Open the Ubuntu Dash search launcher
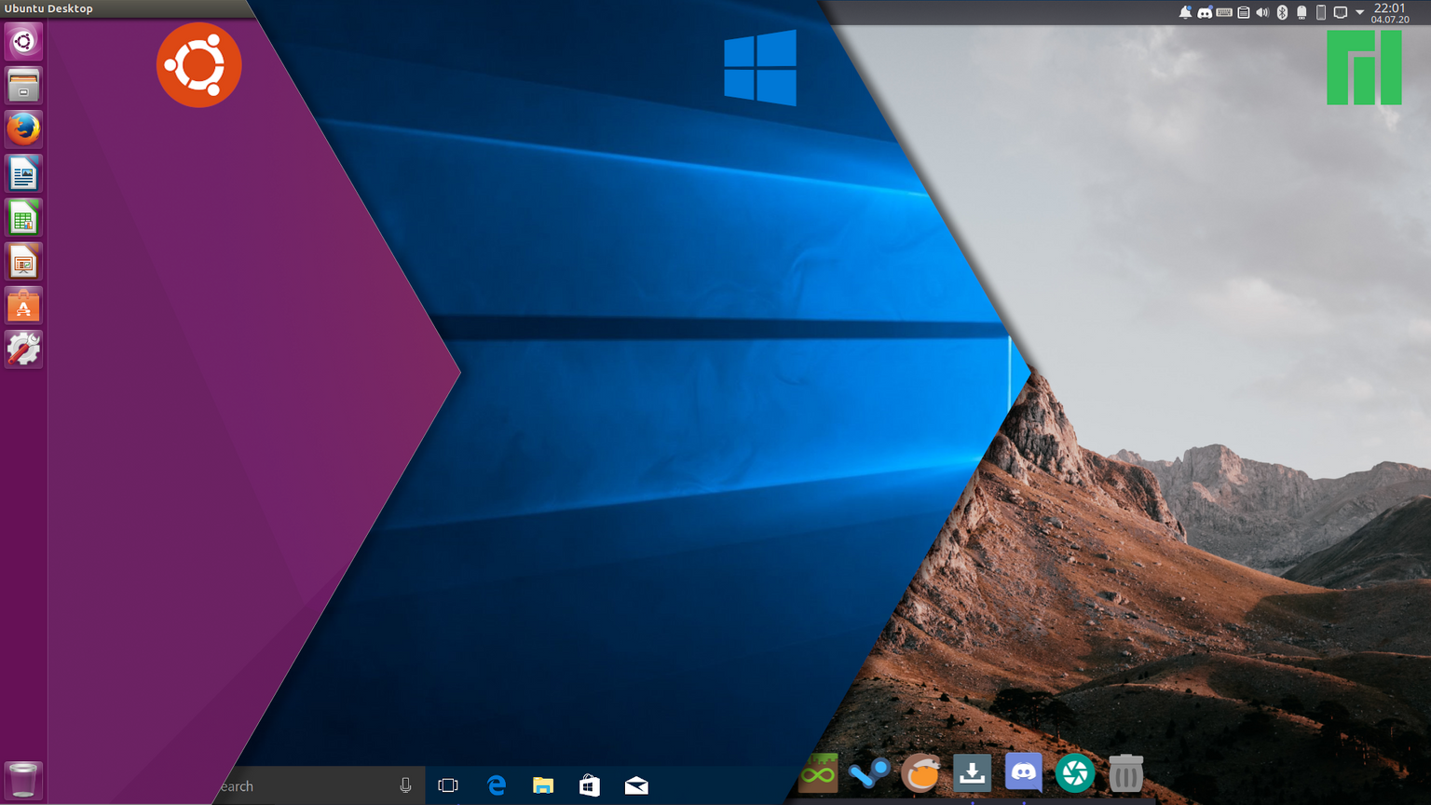The height and width of the screenshot is (805, 1431). (23, 41)
